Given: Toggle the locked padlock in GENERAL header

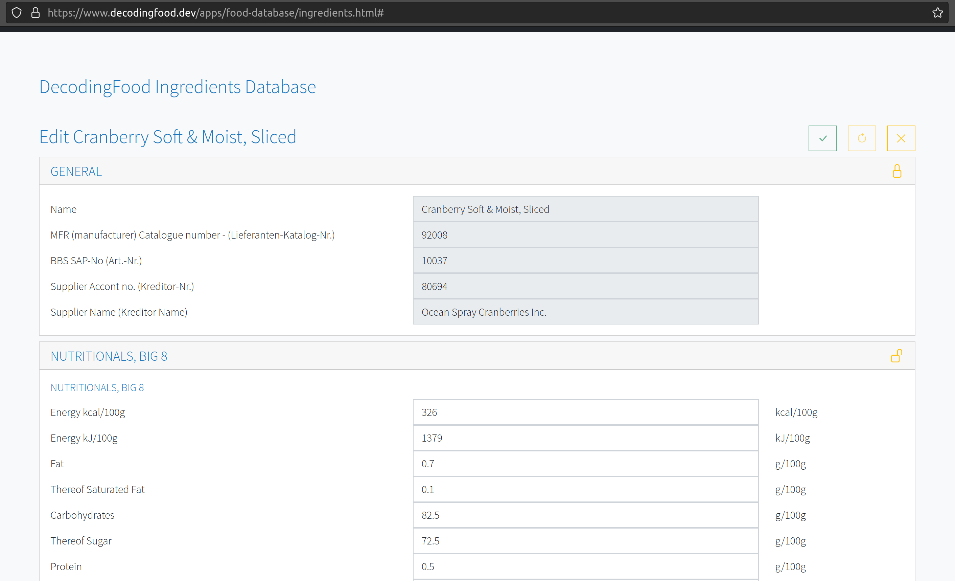Looking at the screenshot, I should (896, 171).
